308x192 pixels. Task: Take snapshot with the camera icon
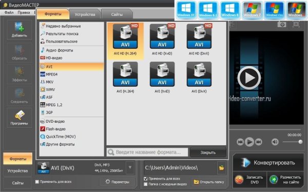(x=282, y=24)
